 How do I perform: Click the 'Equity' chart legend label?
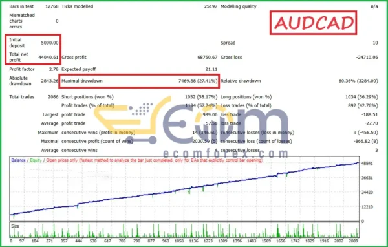click(36, 160)
